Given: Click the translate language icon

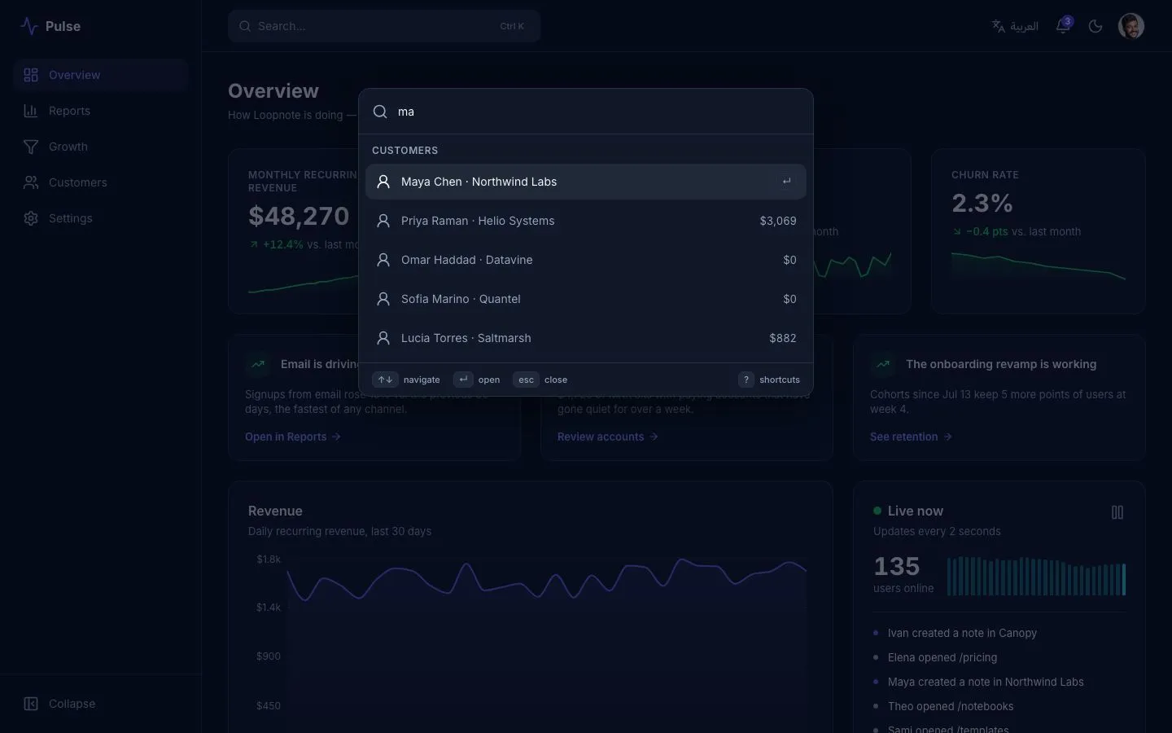Looking at the screenshot, I should 999,26.
